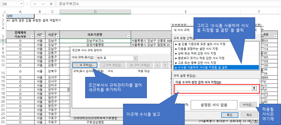Select 평균보다 크거나 작은 값만 서식 지정
The width and height of the screenshot is (281, 125).
coord(216,58)
